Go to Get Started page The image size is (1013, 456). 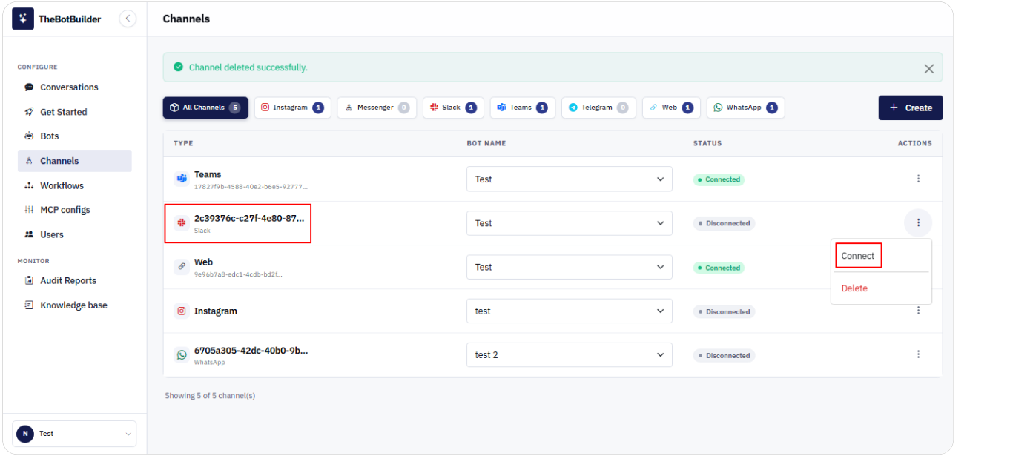pos(74,112)
